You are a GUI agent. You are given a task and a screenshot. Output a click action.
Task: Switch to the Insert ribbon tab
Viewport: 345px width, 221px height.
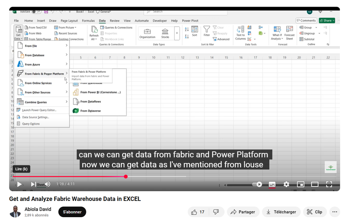(41, 20)
